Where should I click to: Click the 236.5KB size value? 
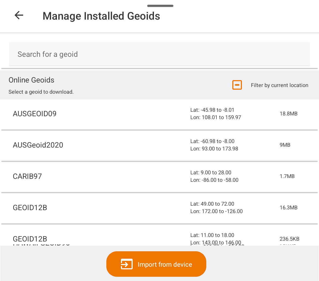pyautogui.click(x=289, y=239)
